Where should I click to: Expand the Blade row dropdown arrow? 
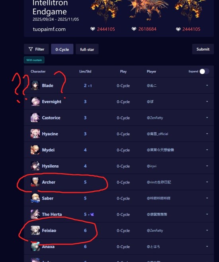pos(207,85)
